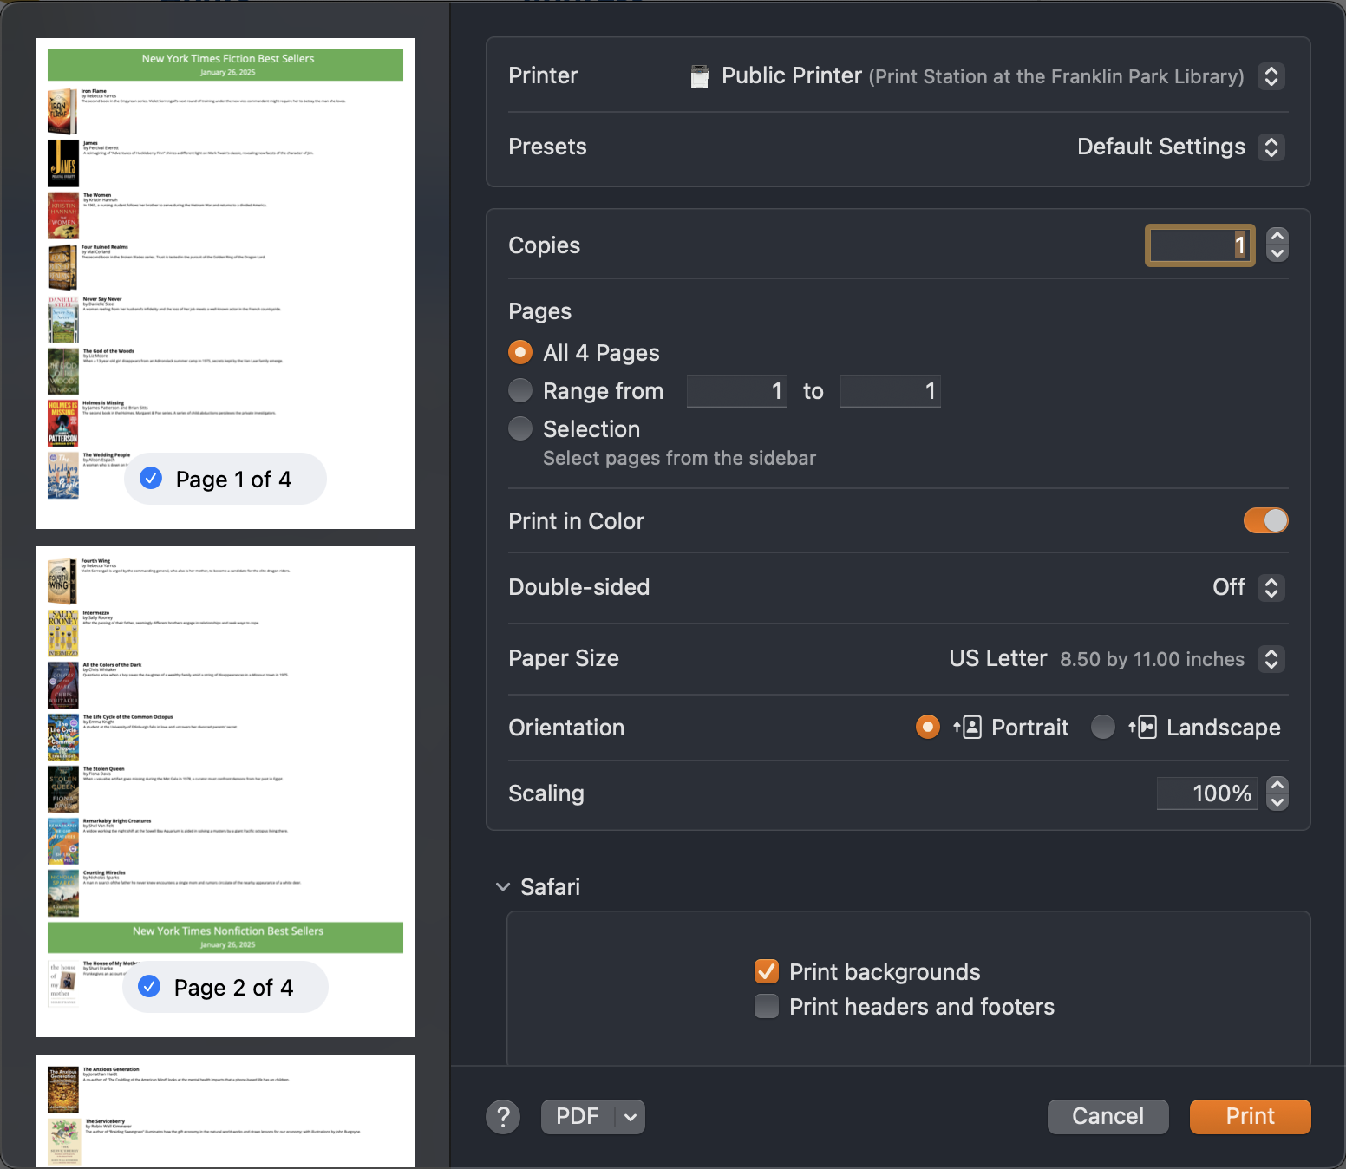Choose the Selection pages radio button
Screen dimensions: 1346x1169
click(520, 429)
